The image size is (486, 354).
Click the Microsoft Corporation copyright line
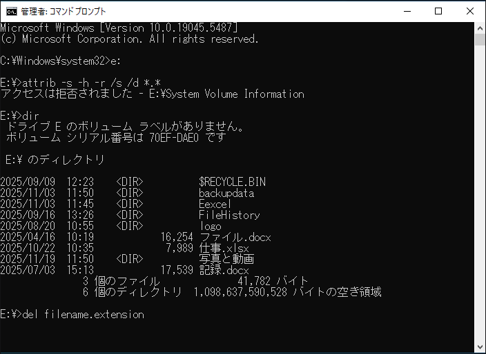[x=129, y=39]
